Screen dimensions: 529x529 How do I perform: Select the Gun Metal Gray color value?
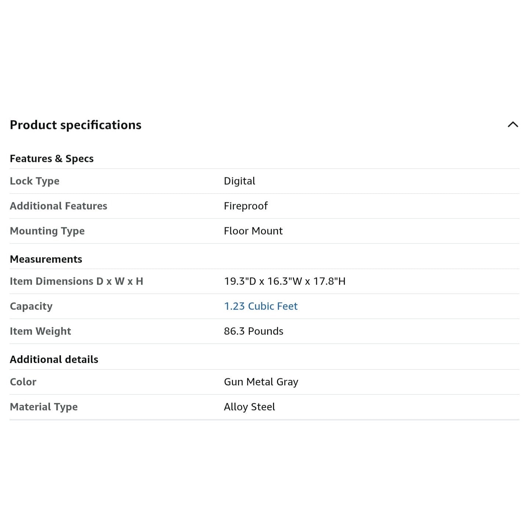coord(261,382)
